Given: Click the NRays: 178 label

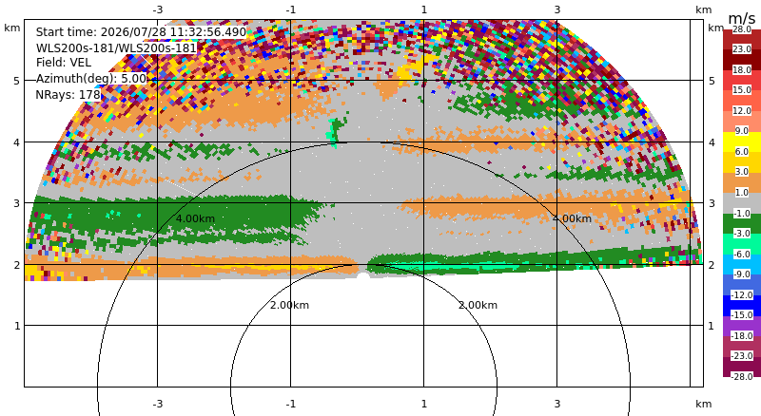Looking at the screenshot, I should (68, 95).
